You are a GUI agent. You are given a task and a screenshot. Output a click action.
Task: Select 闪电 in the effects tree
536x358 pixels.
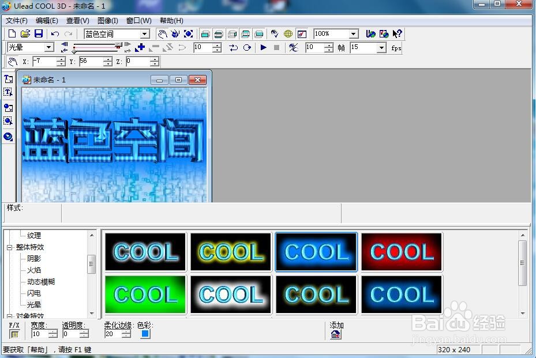tap(34, 293)
